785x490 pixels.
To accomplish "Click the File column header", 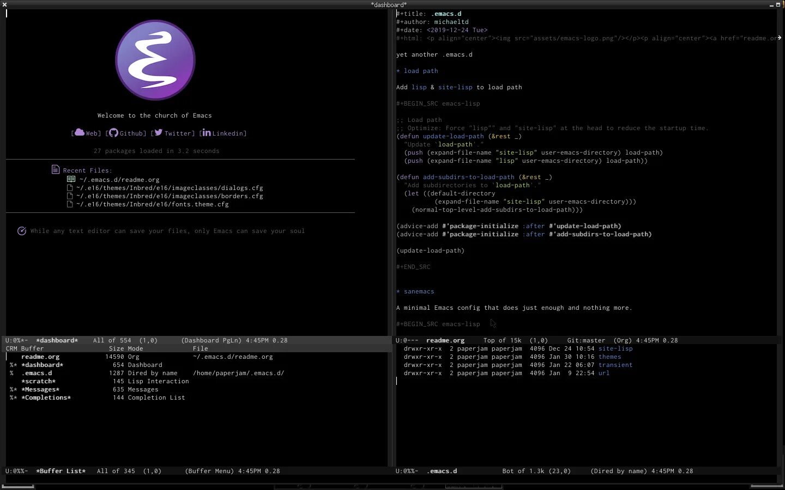I will tap(200, 348).
